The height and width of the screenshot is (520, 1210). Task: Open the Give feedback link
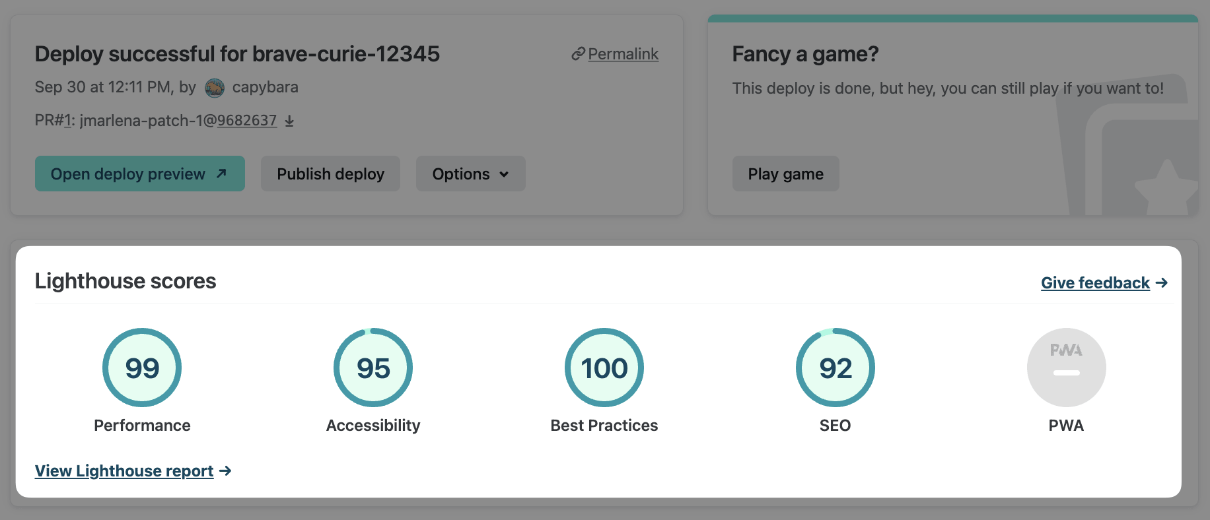(1095, 283)
